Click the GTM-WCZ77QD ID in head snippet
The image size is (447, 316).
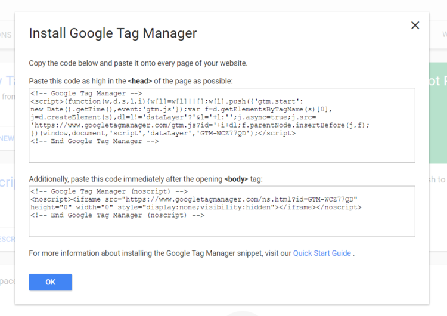225,134
